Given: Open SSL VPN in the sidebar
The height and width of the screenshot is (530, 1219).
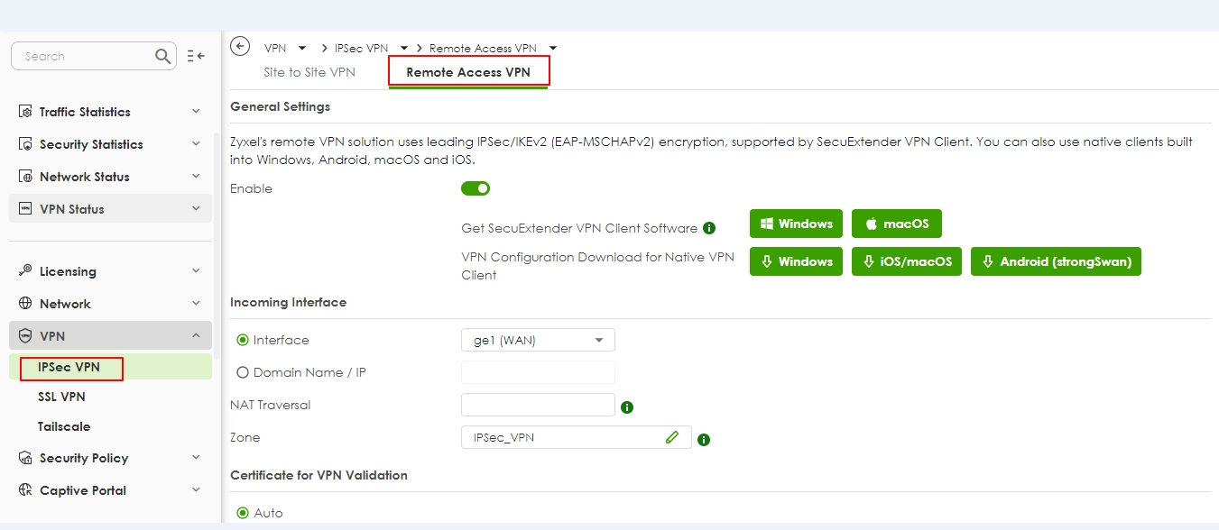Looking at the screenshot, I should 61,397.
